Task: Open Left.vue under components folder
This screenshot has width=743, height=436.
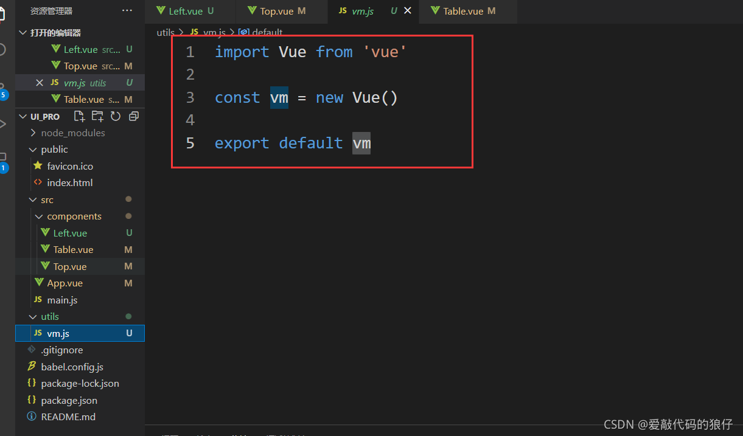Action: [80, 233]
